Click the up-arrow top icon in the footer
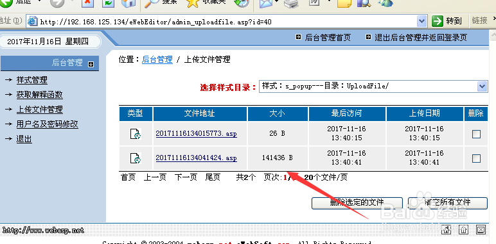Screen dimensions: 496x244 464,229
